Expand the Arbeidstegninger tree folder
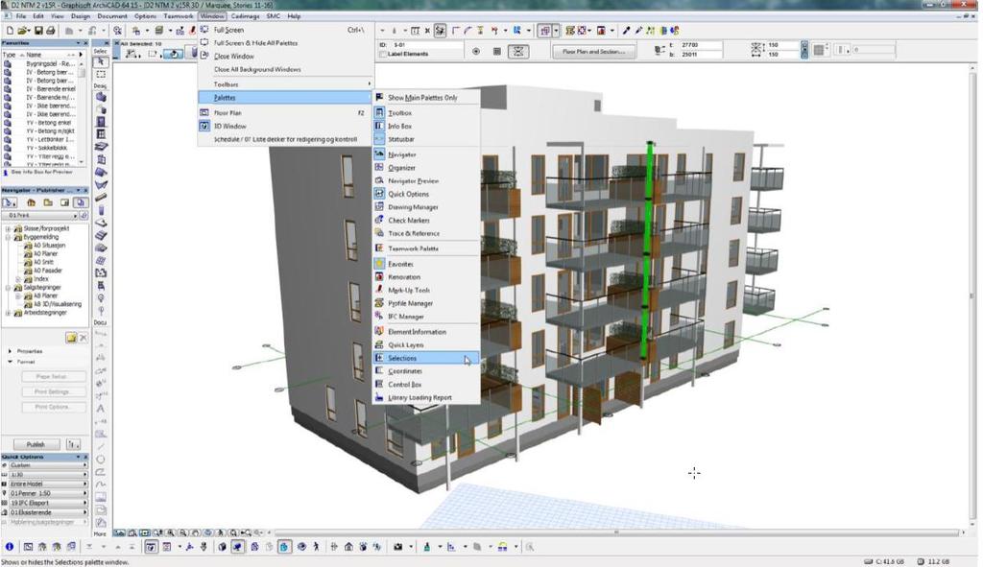 [x=8, y=313]
